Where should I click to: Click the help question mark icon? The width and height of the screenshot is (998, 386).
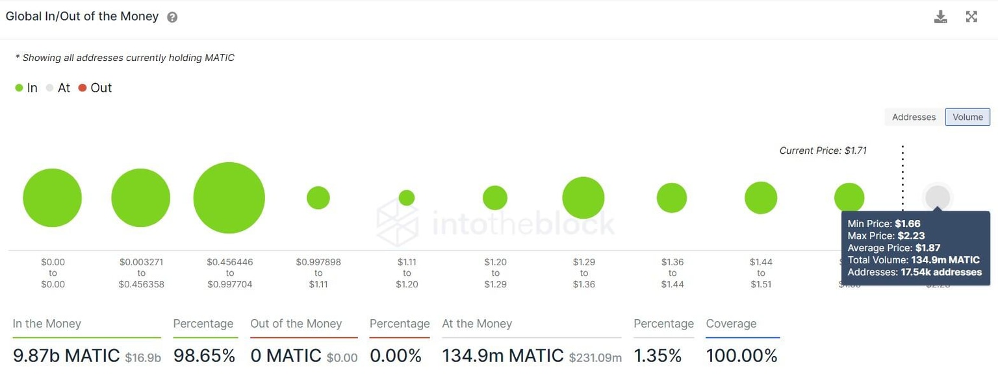(x=171, y=17)
